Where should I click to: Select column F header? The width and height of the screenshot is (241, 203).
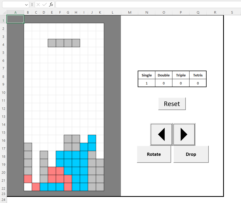[60, 13]
